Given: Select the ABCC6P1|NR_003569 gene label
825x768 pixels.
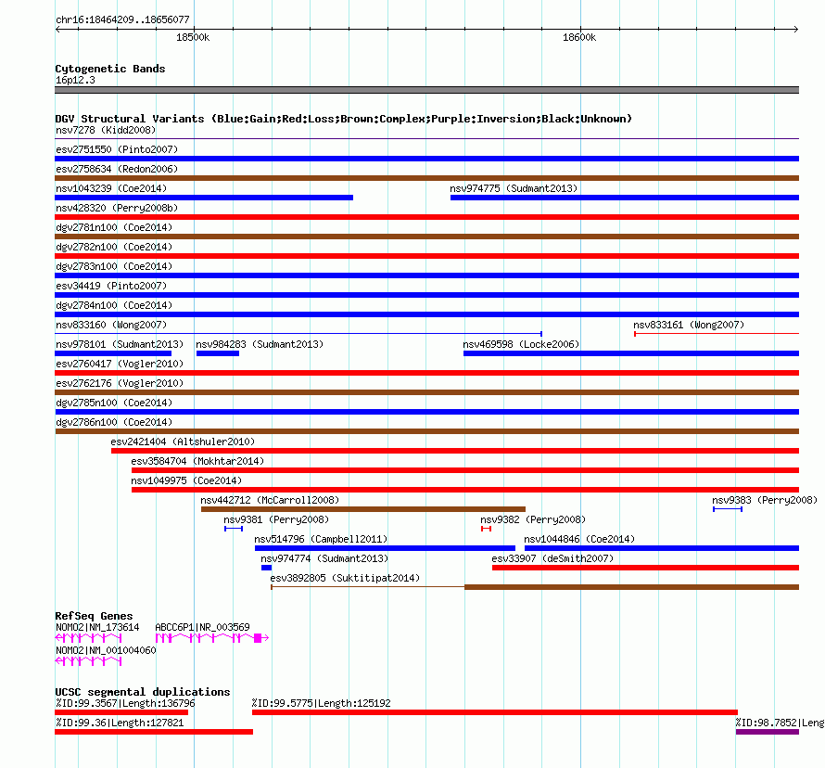Looking at the screenshot, I should coord(202,627).
